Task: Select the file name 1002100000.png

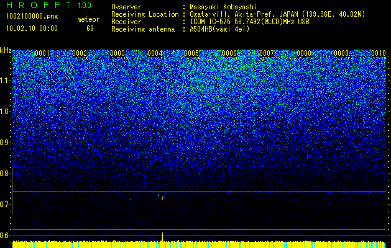Action: (x=32, y=16)
